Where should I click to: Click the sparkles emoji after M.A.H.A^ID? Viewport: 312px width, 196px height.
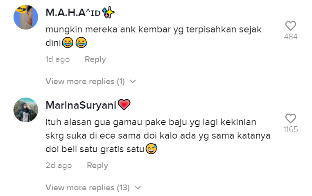(108, 12)
